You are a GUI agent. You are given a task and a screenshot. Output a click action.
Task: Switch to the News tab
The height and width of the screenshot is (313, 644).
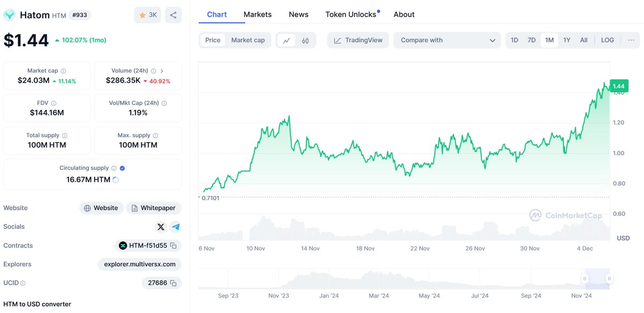(298, 14)
